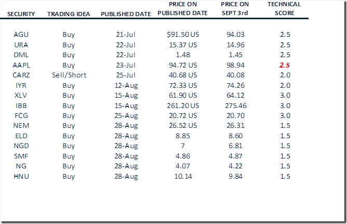
Task: Click the $91.50 US price cell
Action: [x=182, y=34]
